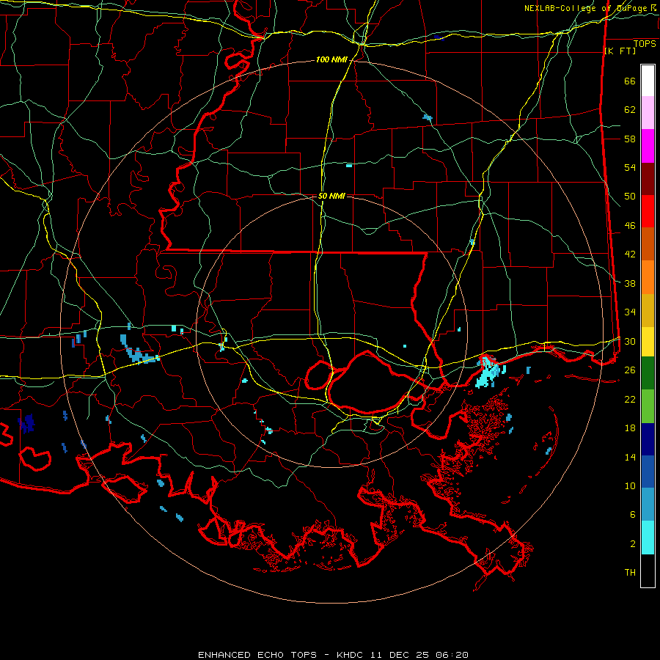The image size is (660, 660).
Task: Click the white swatch atop the legend
Action: click(648, 81)
